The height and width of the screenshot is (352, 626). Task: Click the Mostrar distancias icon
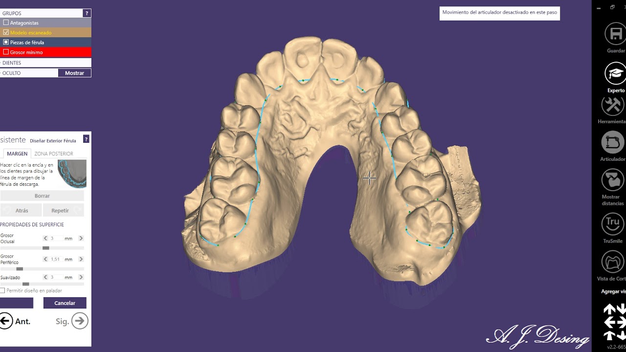[613, 180]
